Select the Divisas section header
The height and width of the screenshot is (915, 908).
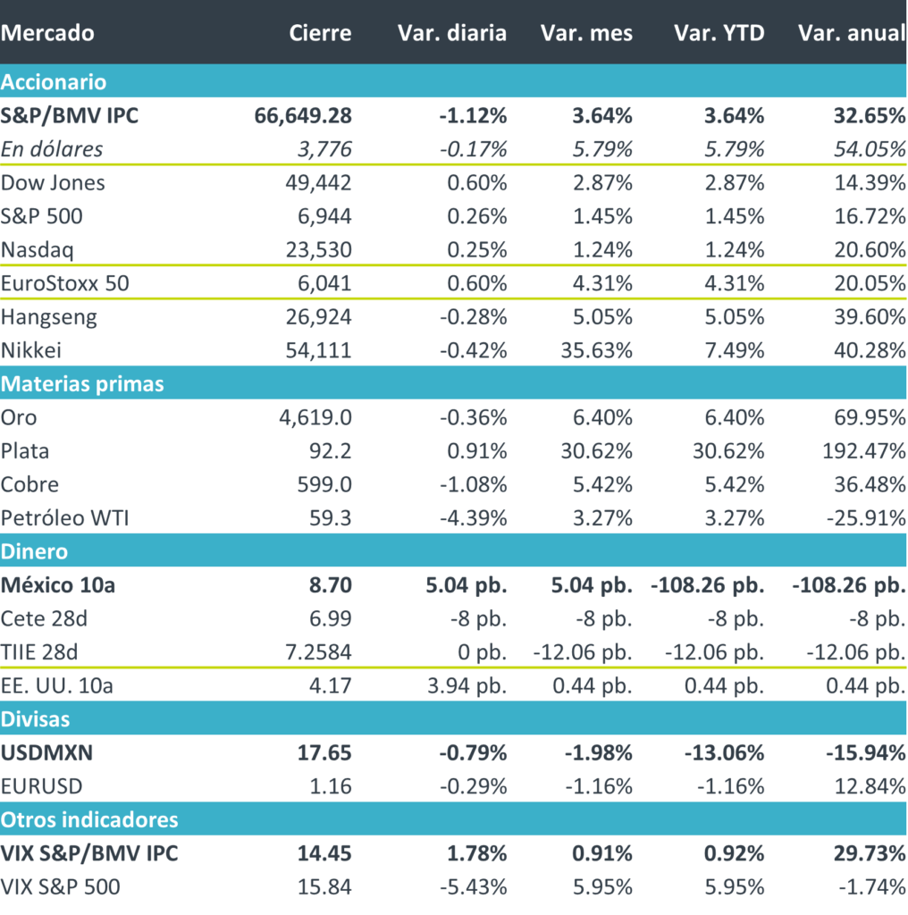(36, 718)
